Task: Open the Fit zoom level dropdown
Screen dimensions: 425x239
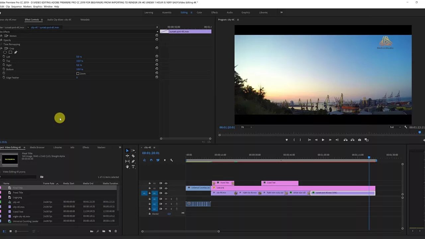Action: pyautogui.click(x=246, y=127)
